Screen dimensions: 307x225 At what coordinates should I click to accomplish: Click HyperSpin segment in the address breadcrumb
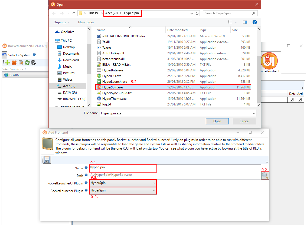[x=131, y=13]
